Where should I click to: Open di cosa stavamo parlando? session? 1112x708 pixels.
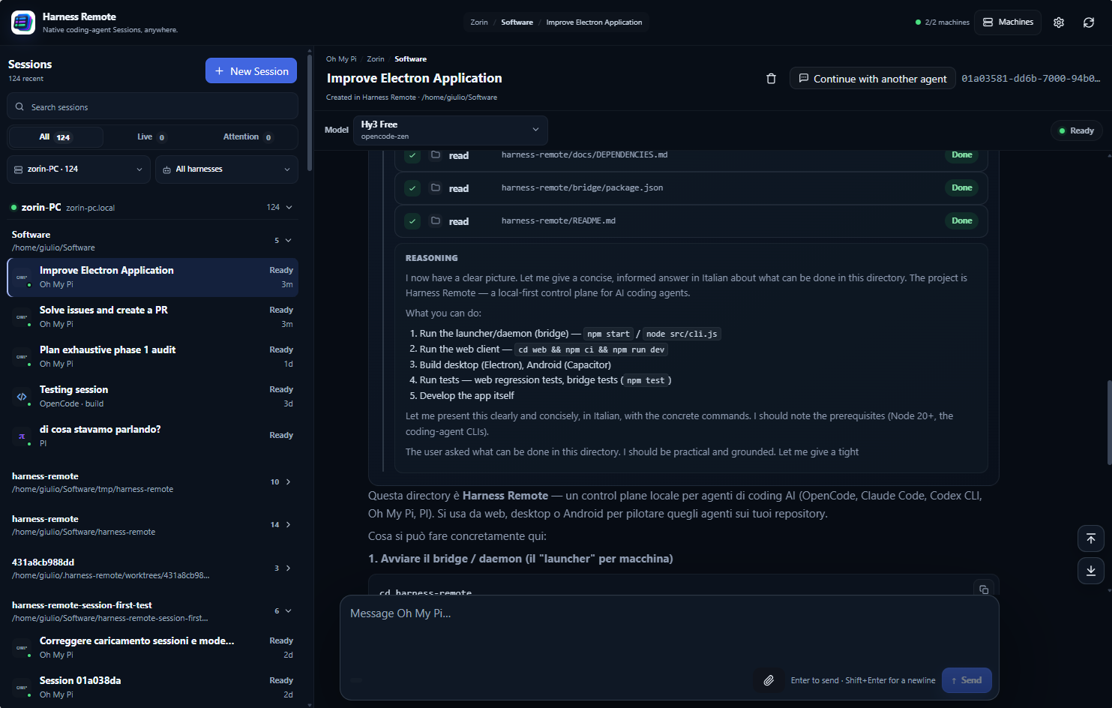pyautogui.click(x=152, y=436)
